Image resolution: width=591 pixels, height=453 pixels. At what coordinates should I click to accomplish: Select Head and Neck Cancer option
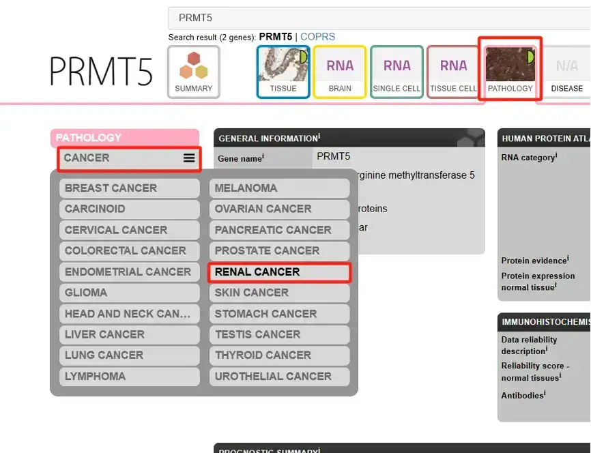pyautogui.click(x=129, y=314)
